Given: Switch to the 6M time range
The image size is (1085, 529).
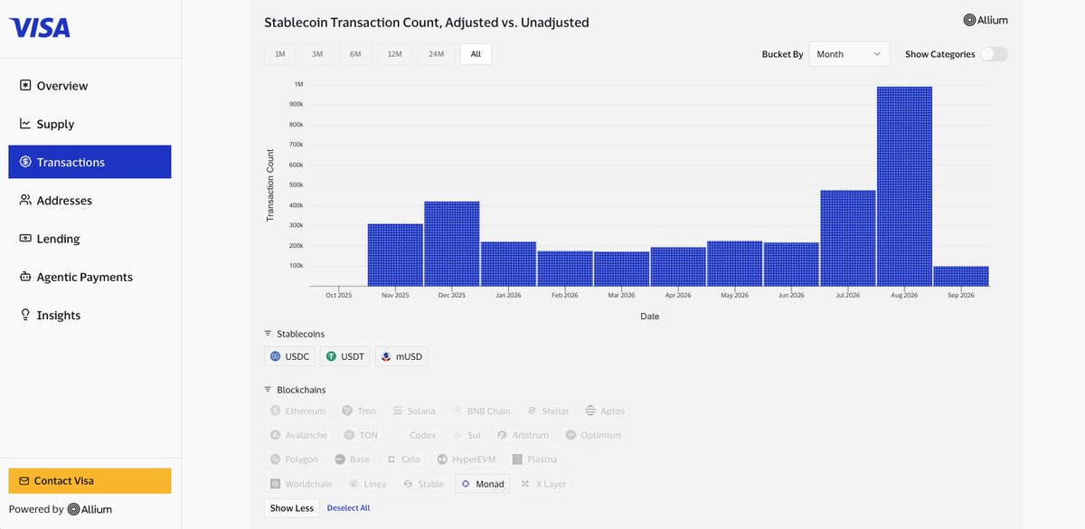Looking at the screenshot, I should coord(355,54).
